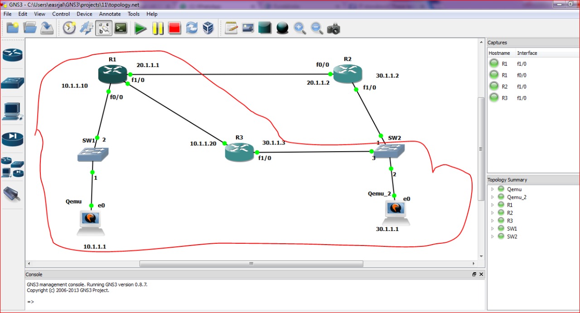Browse routers in the device sidebar
Viewport: 580px width, 313px height.
click(x=12, y=55)
